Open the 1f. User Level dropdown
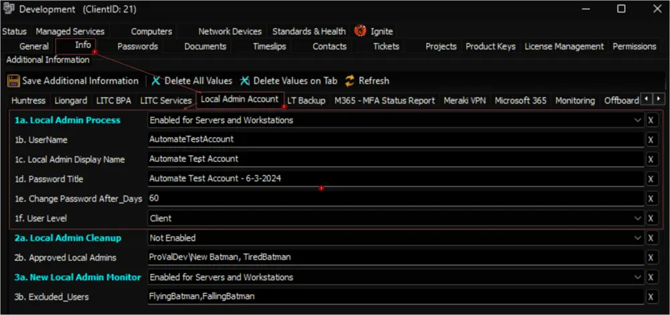The image size is (670, 315). (x=638, y=218)
